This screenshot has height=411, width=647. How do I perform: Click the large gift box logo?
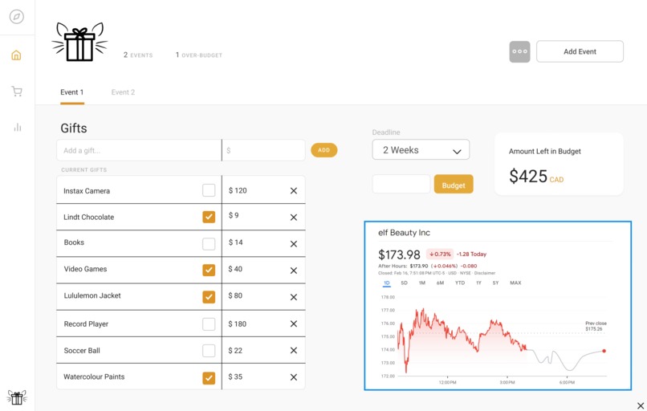[x=79, y=42]
